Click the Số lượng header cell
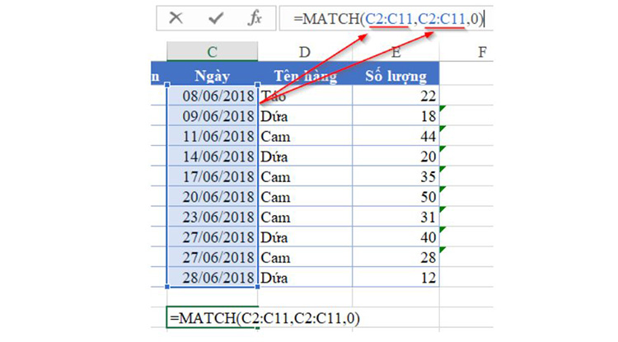The width and height of the screenshot is (618, 342). click(396, 75)
